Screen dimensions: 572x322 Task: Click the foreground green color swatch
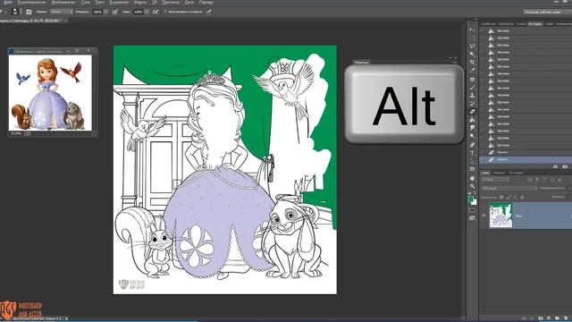point(471,199)
